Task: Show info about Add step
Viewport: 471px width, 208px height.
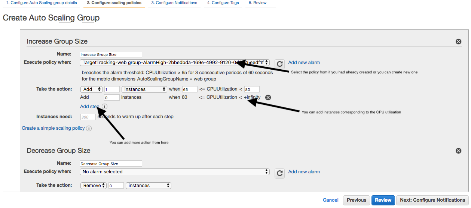Action: (x=104, y=107)
